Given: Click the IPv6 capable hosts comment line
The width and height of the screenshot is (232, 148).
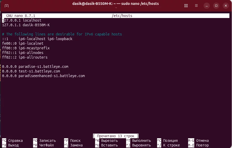Looking at the screenshot, I should tap(62, 34).
